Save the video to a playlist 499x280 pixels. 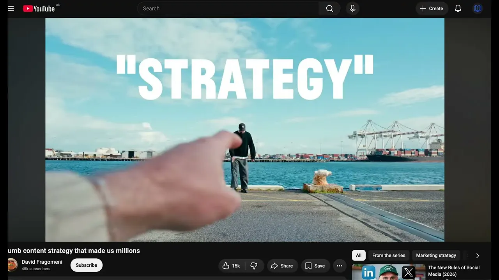pos(315,266)
